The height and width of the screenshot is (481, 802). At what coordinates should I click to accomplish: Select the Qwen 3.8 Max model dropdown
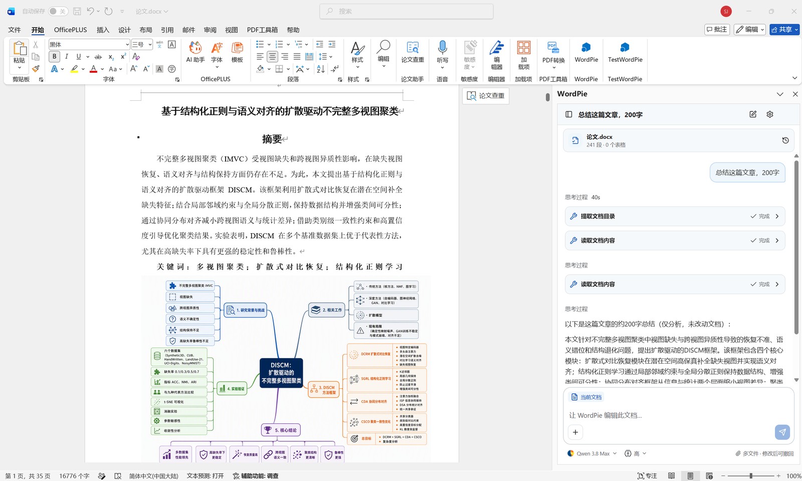point(592,453)
